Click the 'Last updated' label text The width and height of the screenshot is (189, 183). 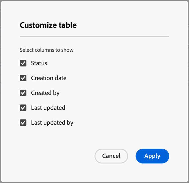pyautogui.click(x=48, y=108)
